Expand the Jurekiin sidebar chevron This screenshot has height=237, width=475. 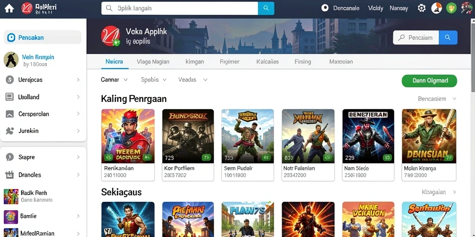pos(78,131)
